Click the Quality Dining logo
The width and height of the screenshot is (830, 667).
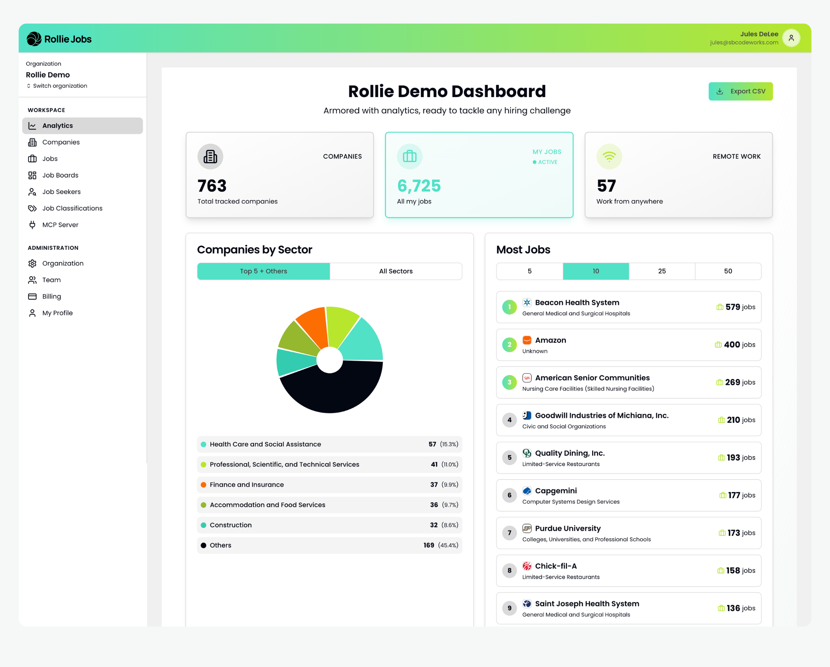tap(527, 453)
